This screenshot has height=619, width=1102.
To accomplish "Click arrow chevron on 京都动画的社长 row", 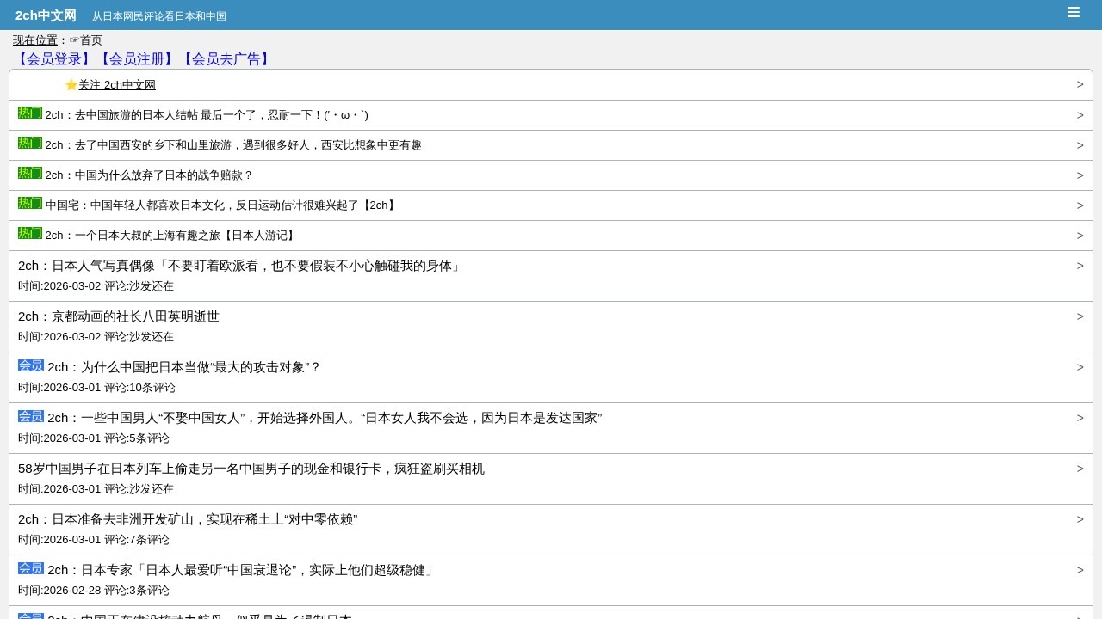I will (x=1080, y=316).
